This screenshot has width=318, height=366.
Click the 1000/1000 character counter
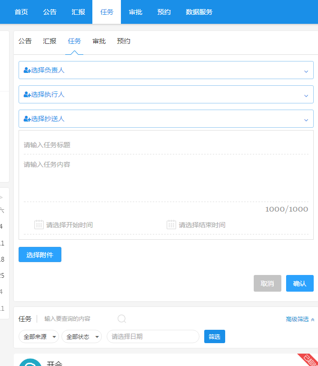coord(287,209)
